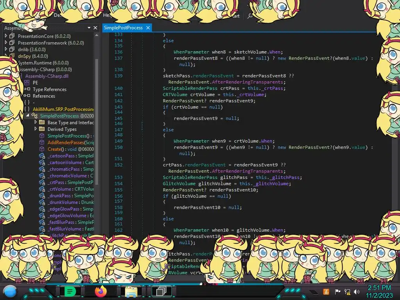Click the search magnifier icon in dnSpy toolbar

pos(250,16)
